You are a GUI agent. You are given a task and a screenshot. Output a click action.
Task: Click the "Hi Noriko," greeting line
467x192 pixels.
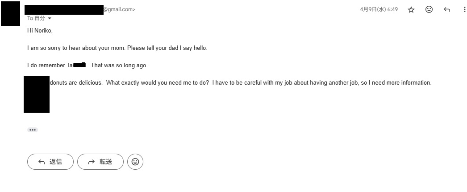pos(40,31)
